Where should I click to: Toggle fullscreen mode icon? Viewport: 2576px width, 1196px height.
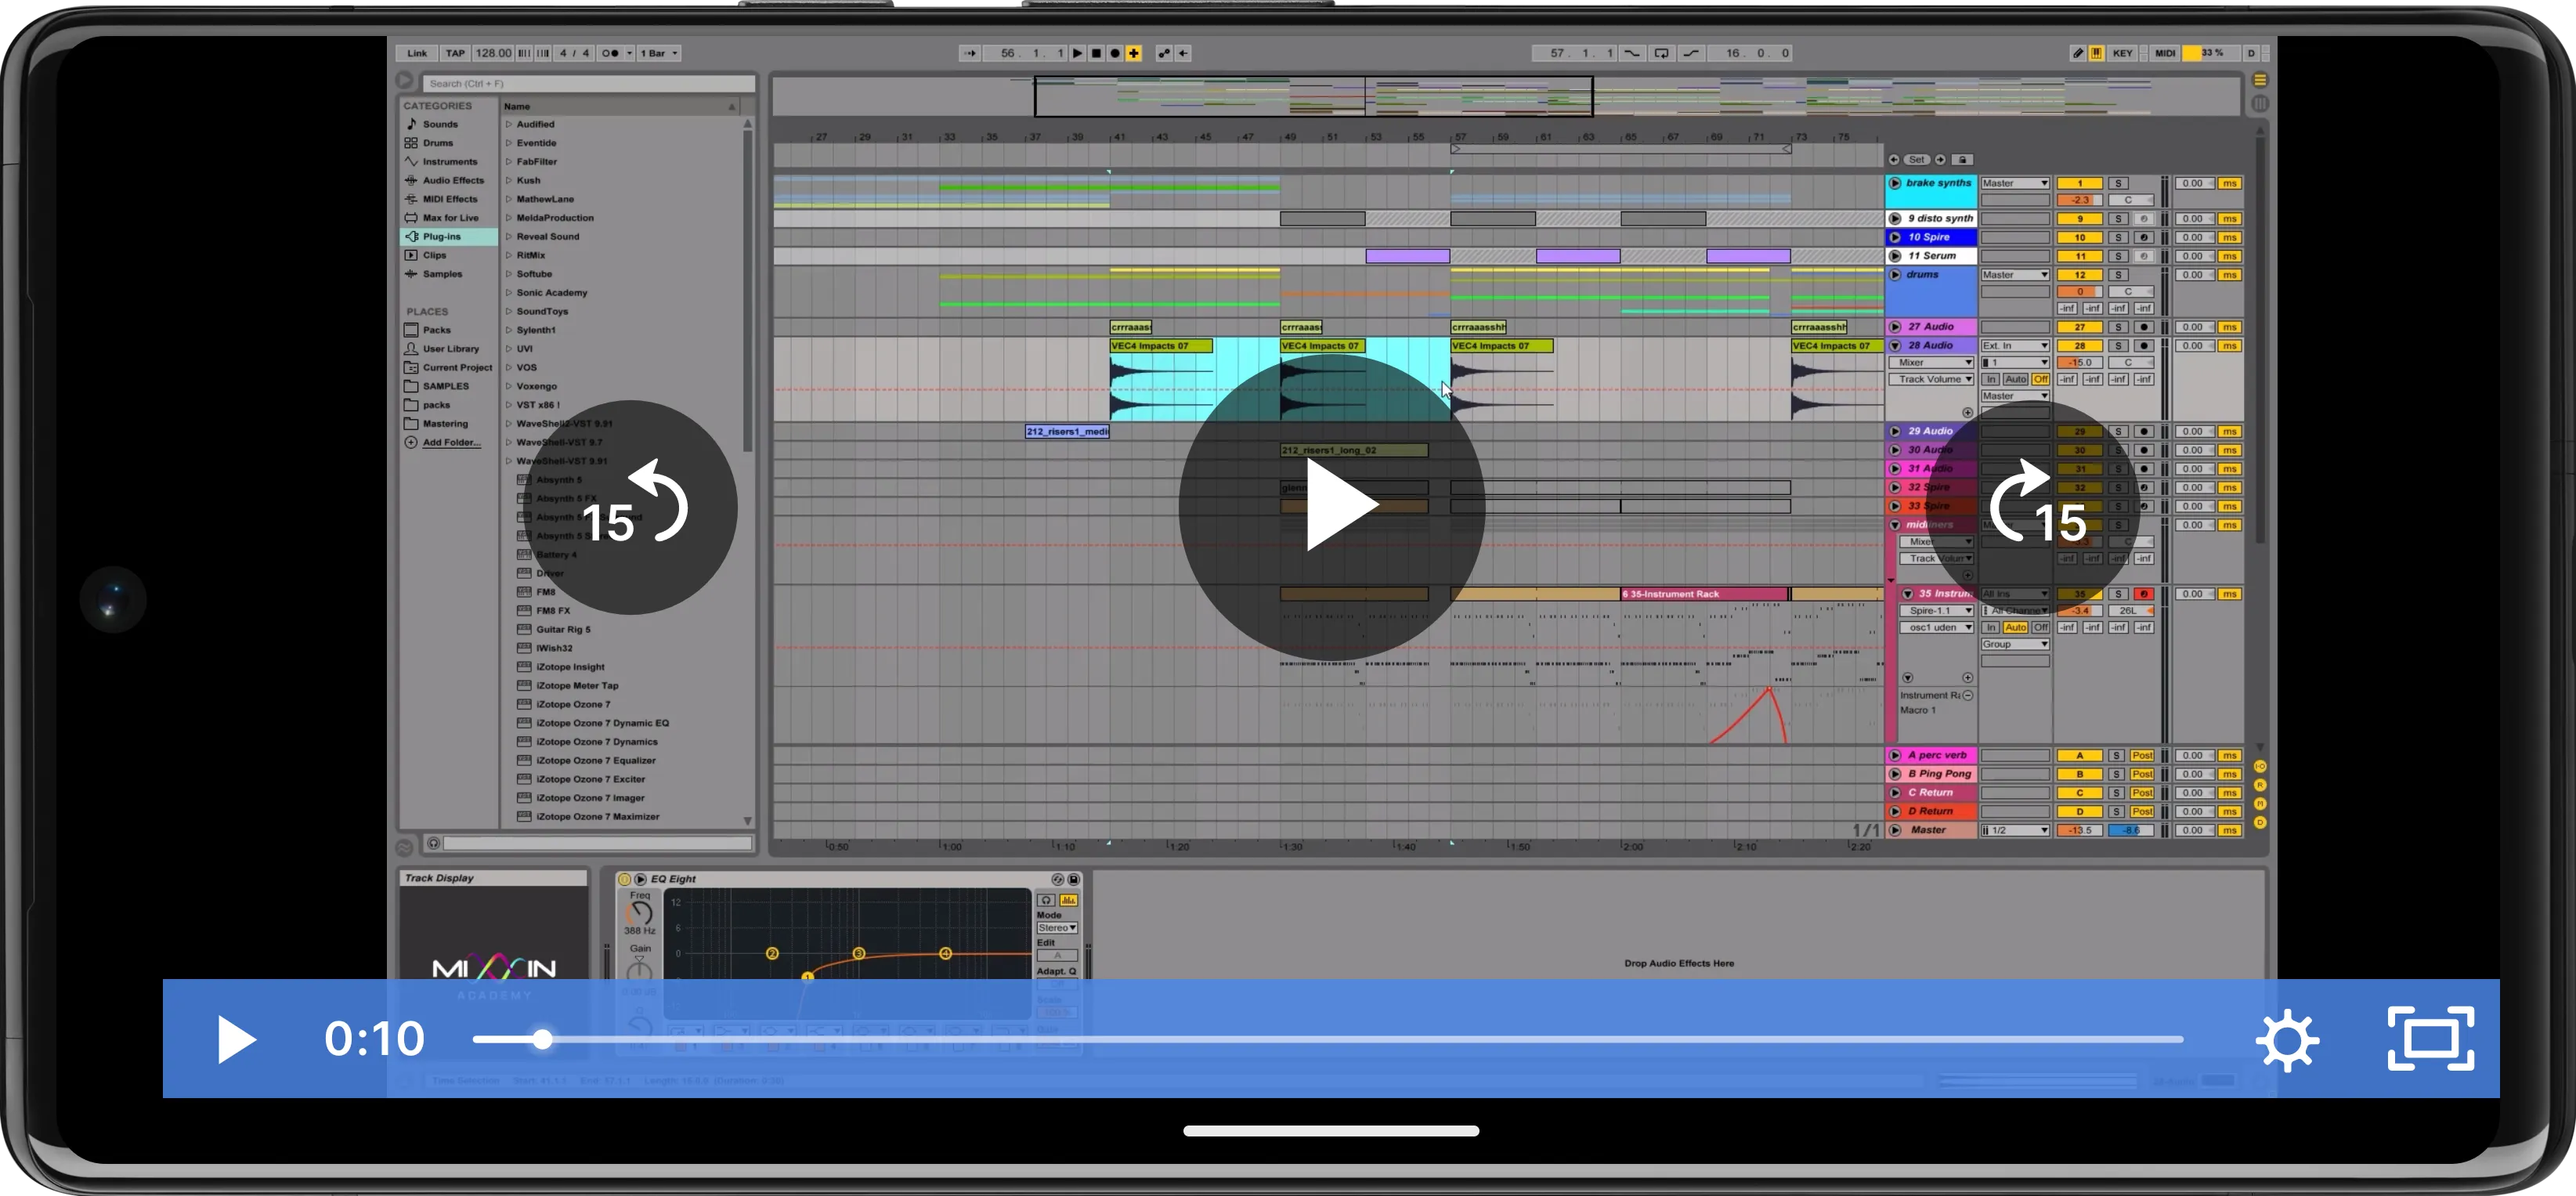pyautogui.click(x=2431, y=1039)
